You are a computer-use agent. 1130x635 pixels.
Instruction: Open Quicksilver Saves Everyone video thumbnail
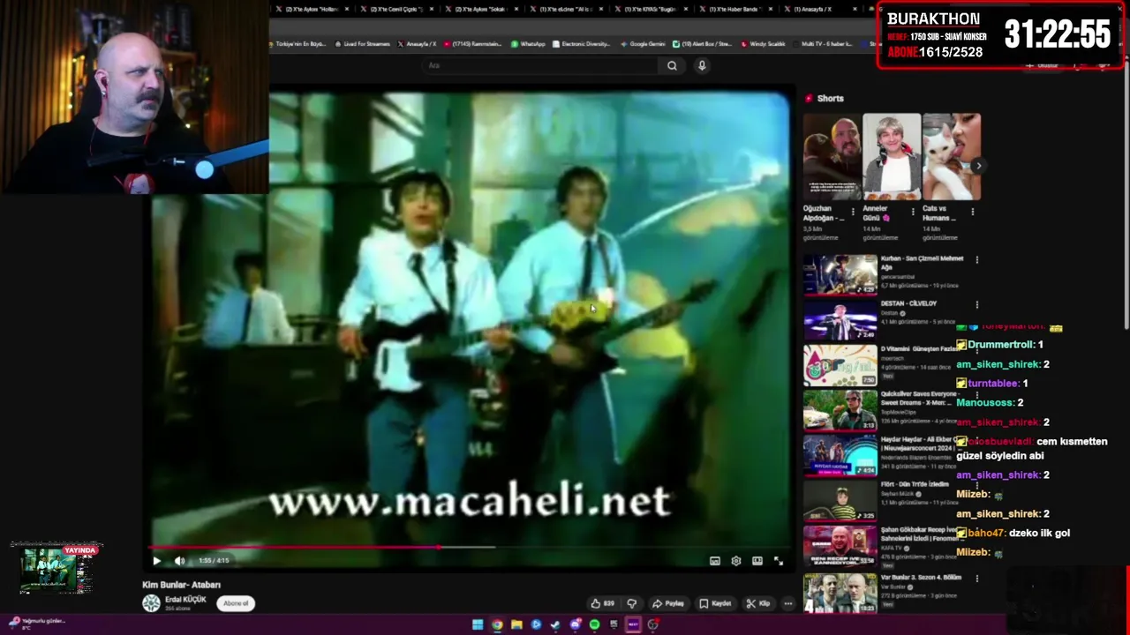pos(840,410)
